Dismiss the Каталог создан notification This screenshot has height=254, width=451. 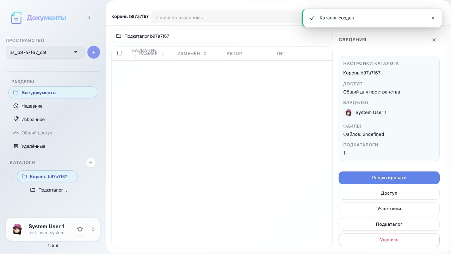coord(433,18)
